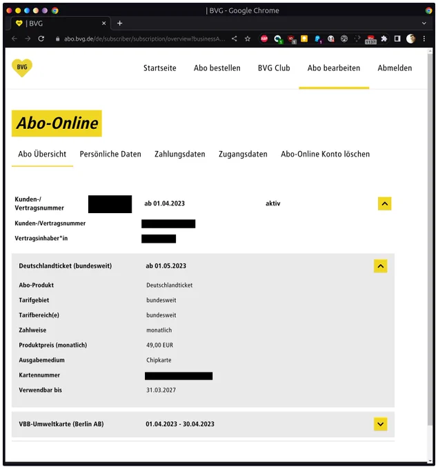This screenshot has width=438, height=469.
Task: Switch to Zugangsdaten tab
Action: pyautogui.click(x=243, y=154)
